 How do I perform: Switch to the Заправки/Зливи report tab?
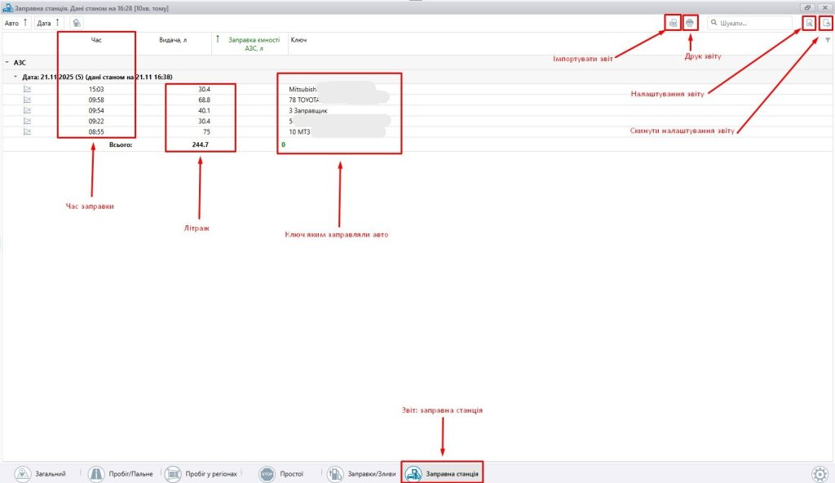click(361, 473)
